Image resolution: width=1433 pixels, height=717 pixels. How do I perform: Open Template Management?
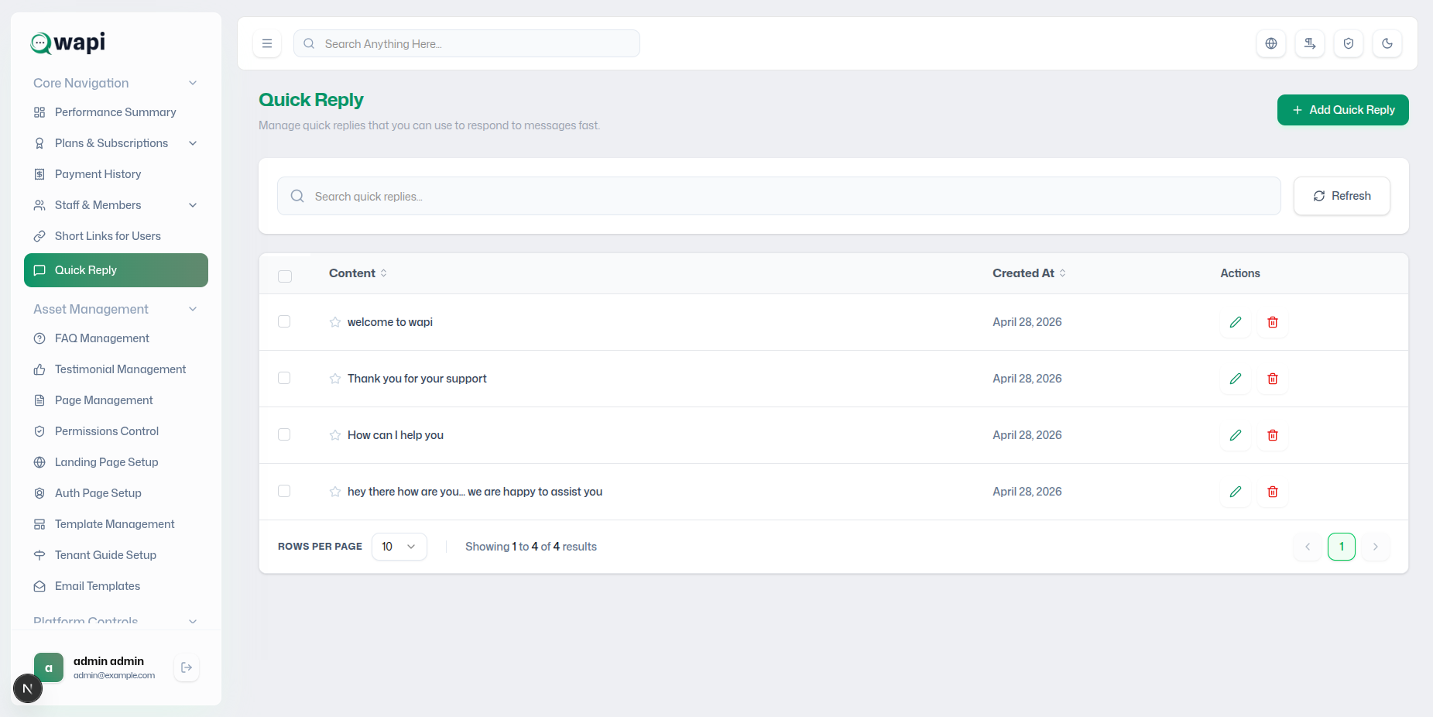(116, 524)
